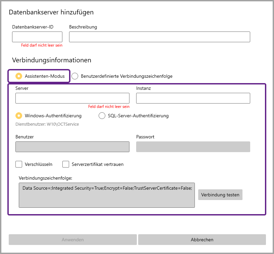Choose Benutzerdefinierte Verbindungszeichenfolge option
This screenshot has height=254, width=274.
[x=75, y=76]
